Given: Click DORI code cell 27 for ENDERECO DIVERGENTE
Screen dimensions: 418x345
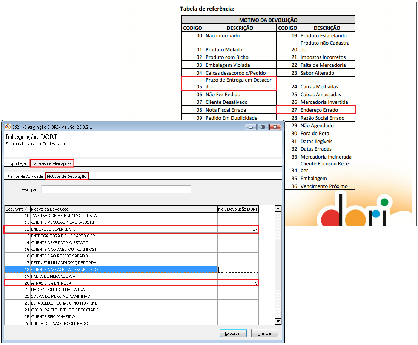Looking at the screenshot, I should tap(238, 229).
